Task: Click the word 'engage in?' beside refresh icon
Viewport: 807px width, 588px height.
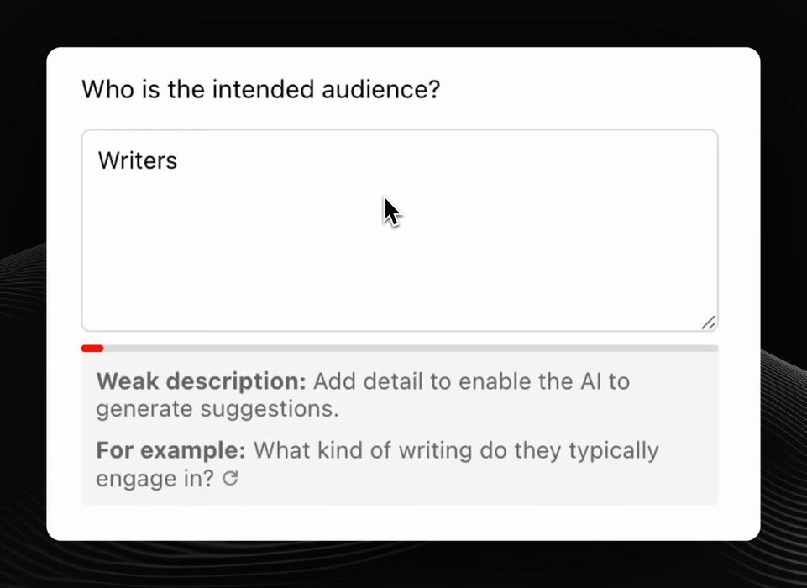Action: pyautogui.click(x=155, y=478)
